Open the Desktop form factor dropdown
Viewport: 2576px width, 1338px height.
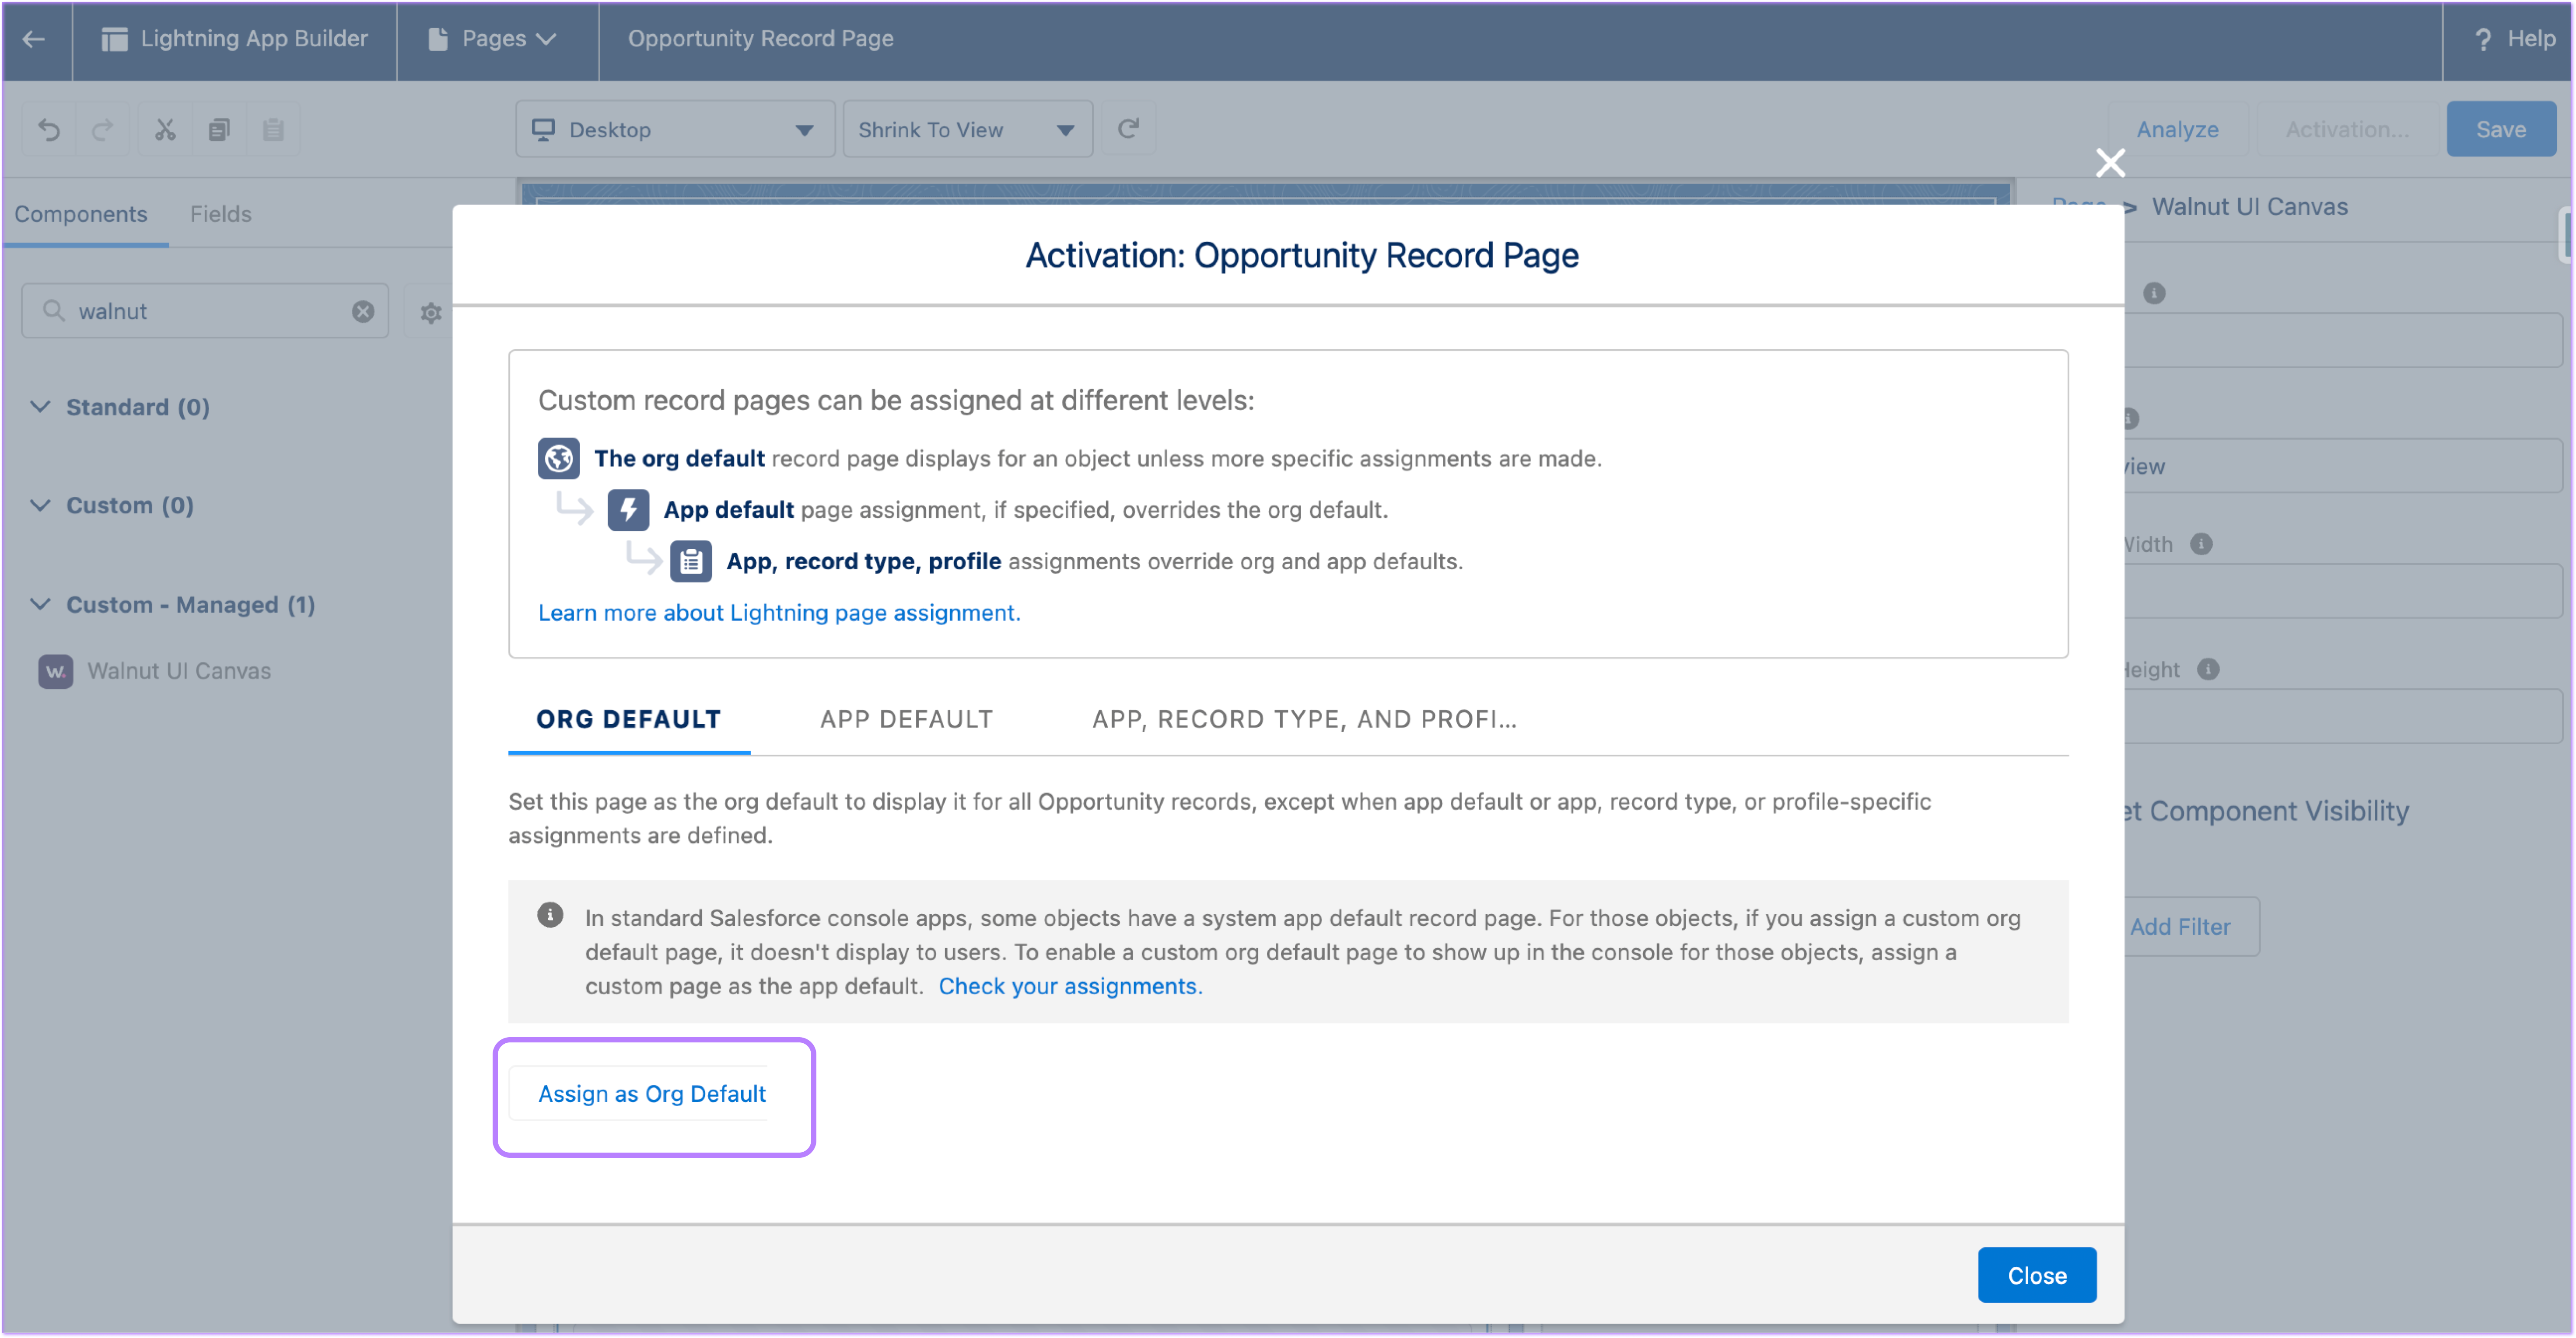coord(675,130)
